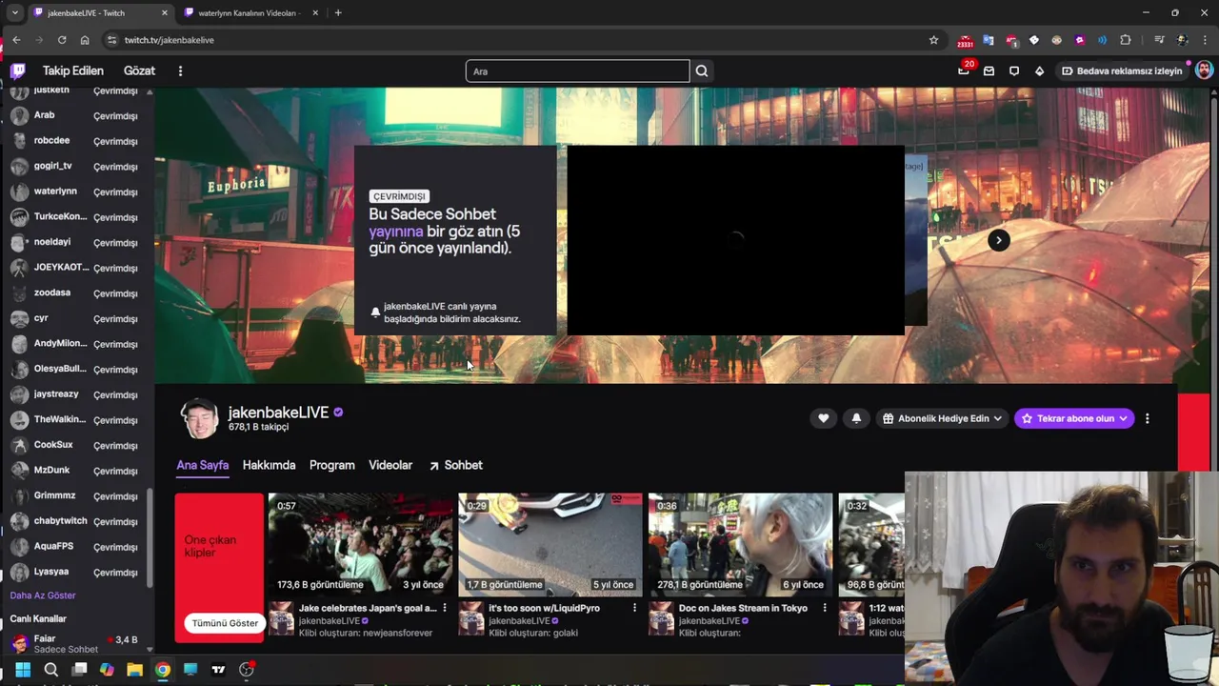Screen dimensions: 1219x686
Task: Follow the purple 'yayınına' link
Action: tap(396, 232)
